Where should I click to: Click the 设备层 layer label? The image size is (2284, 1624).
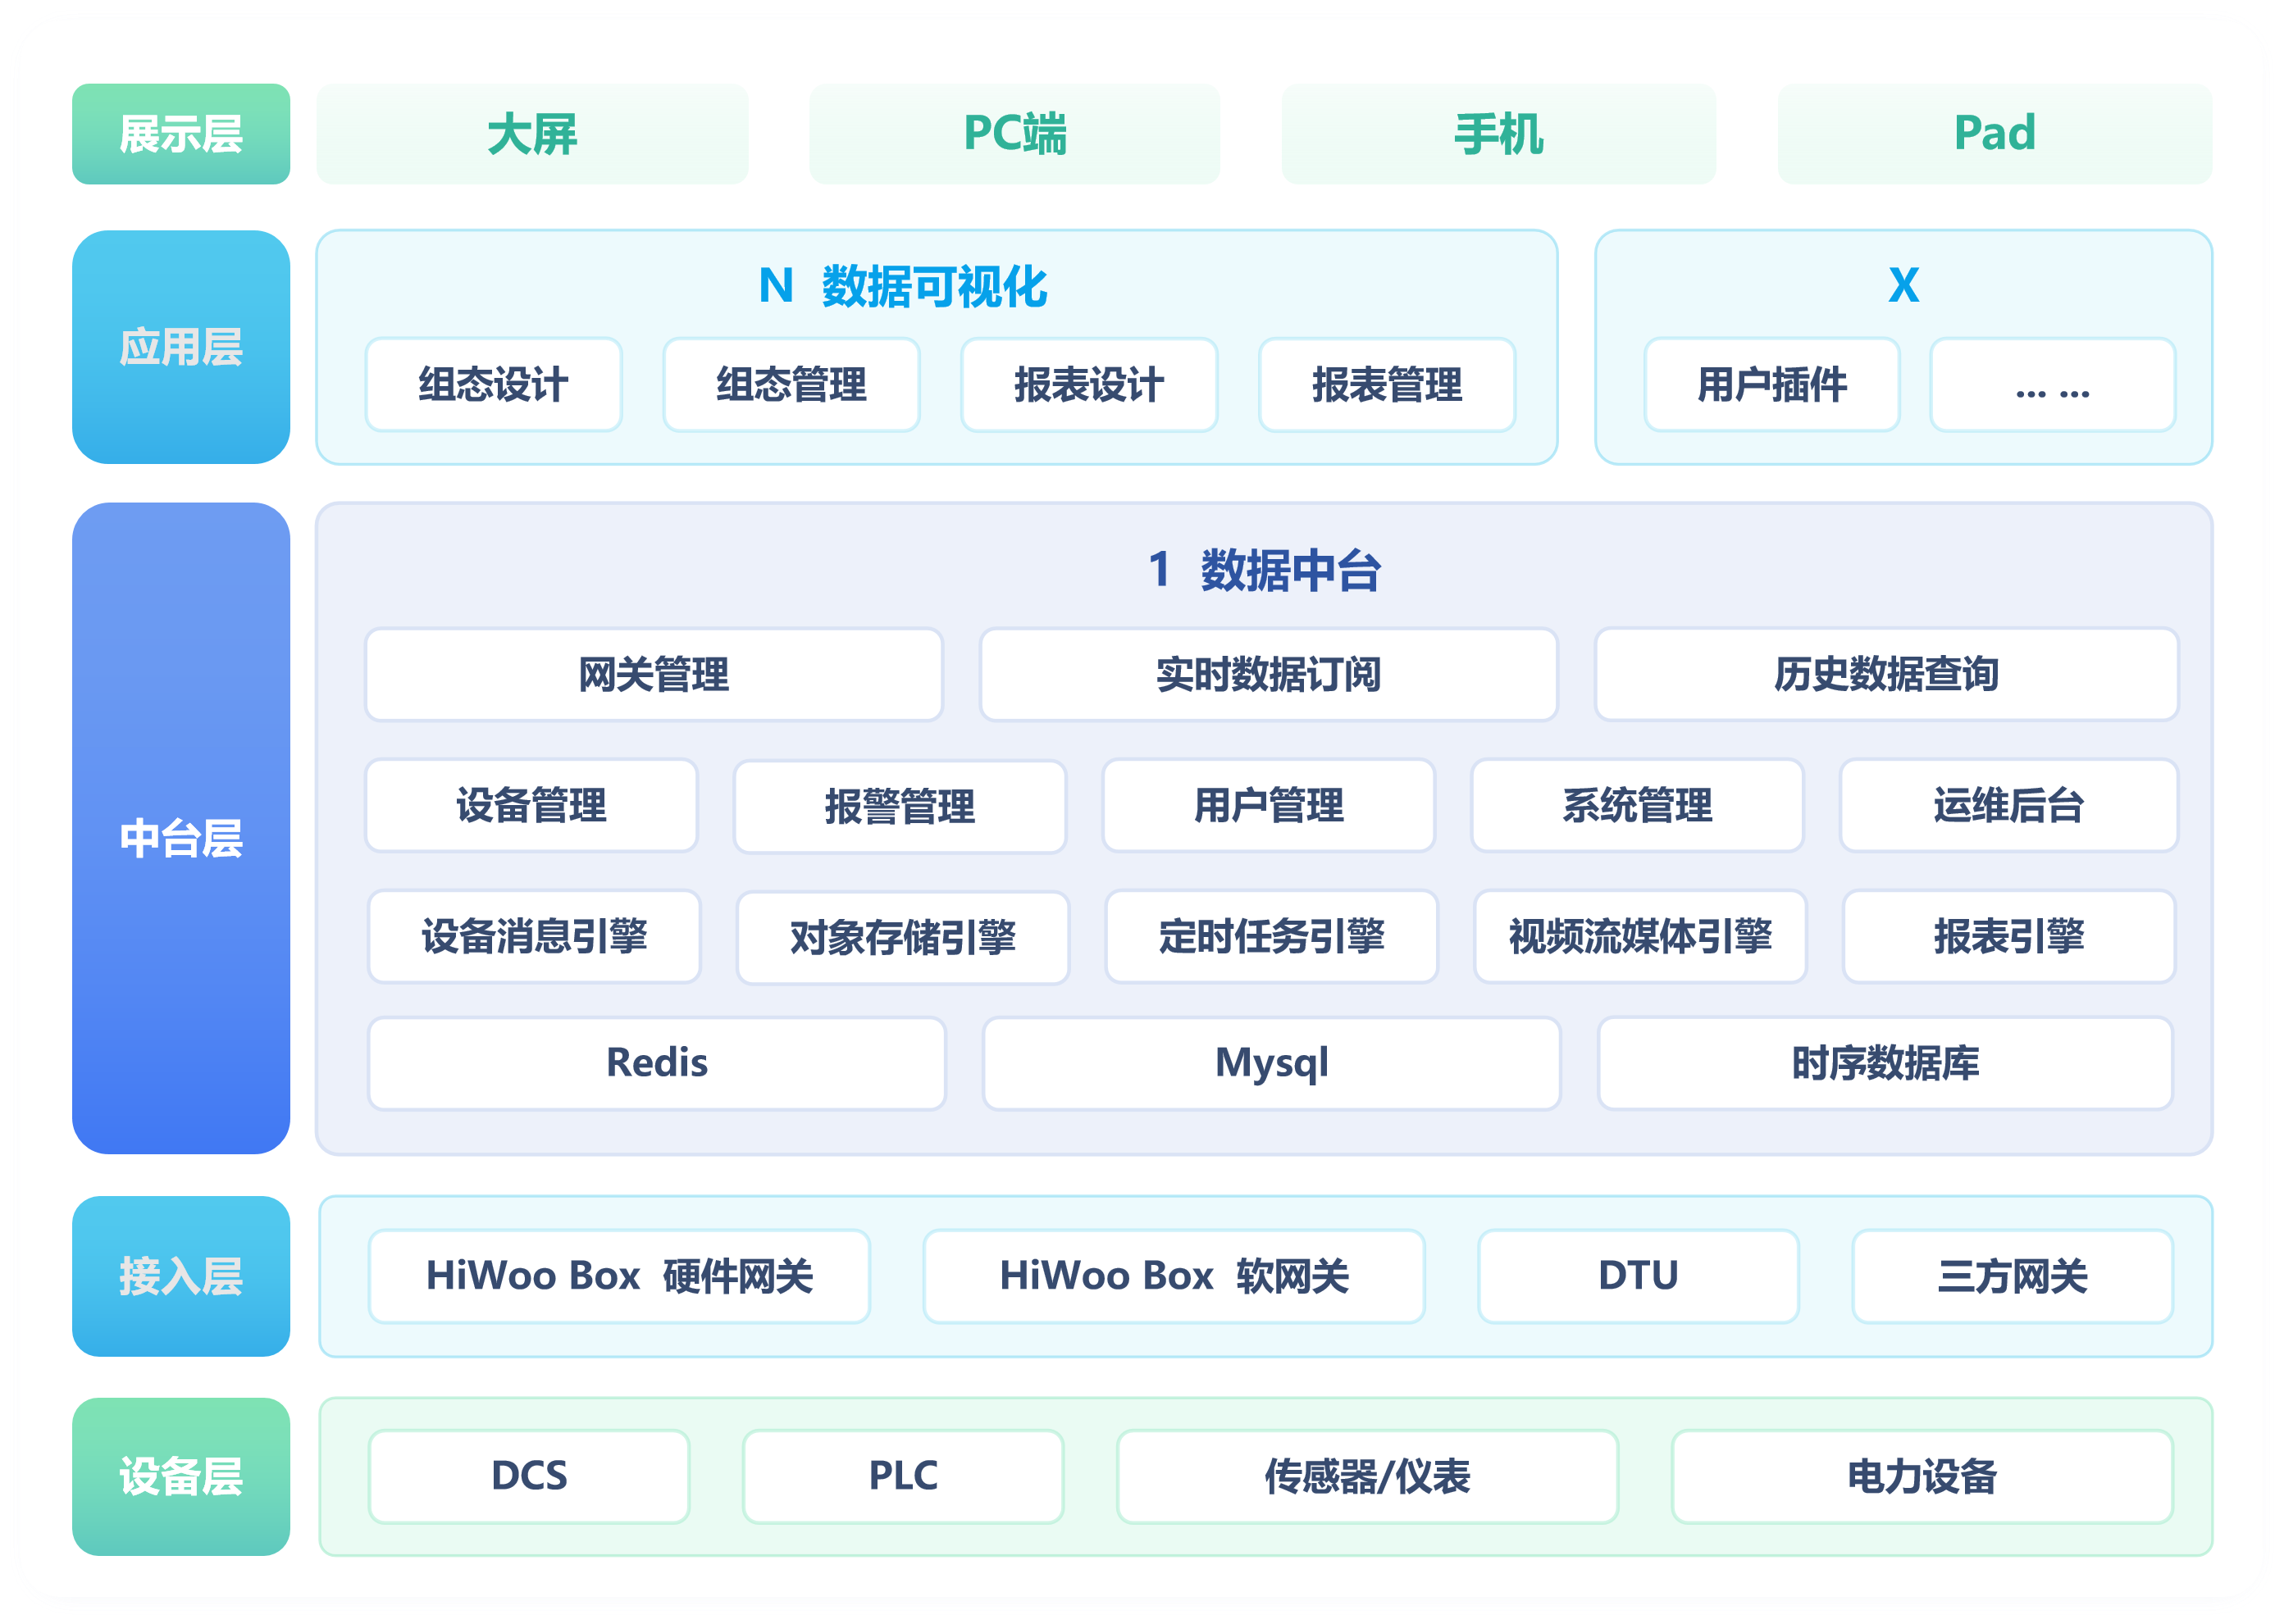pyautogui.click(x=181, y=1476)
